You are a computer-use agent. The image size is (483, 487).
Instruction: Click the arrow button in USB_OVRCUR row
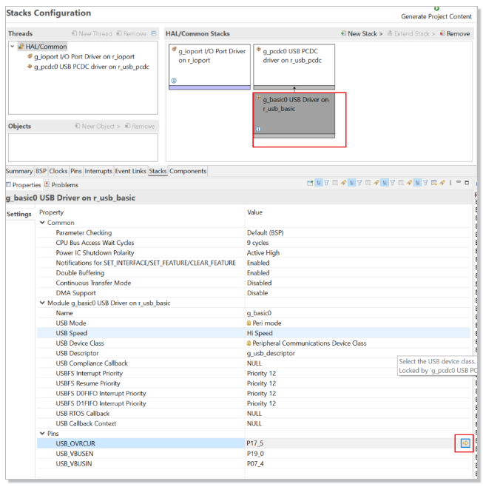click(465, 443)
